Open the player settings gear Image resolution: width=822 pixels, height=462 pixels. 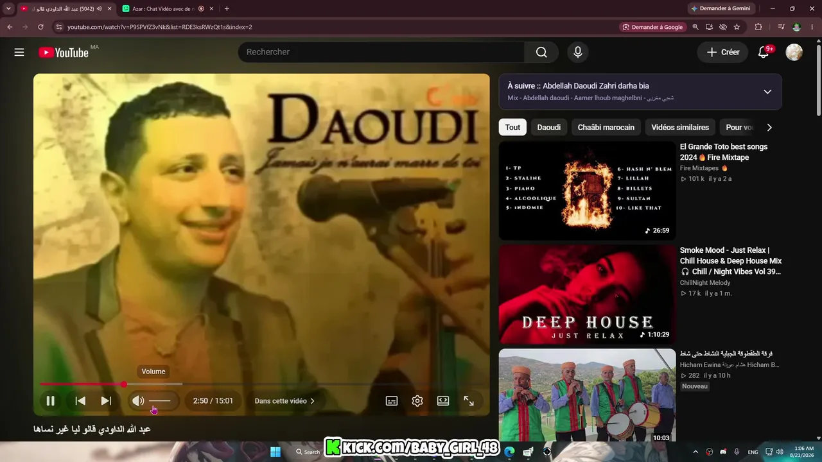point(417,401)
